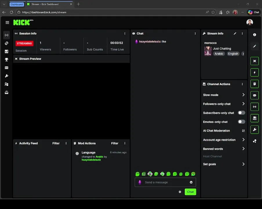Open the community users icon in left sidebar
Viewport: 262px width, 209px height.
(x=6, y=84)
